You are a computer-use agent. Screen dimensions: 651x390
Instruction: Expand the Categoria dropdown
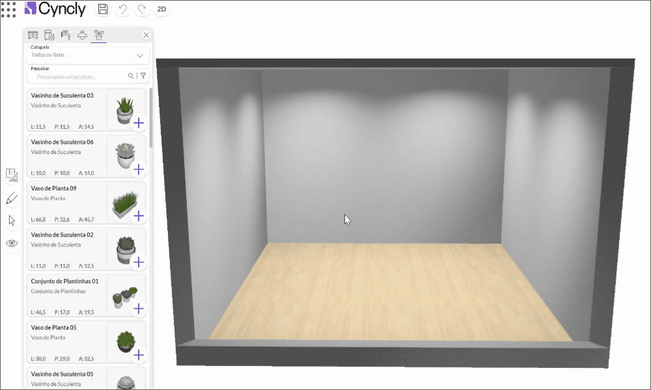pyautogui.click(x=88, y=55)
